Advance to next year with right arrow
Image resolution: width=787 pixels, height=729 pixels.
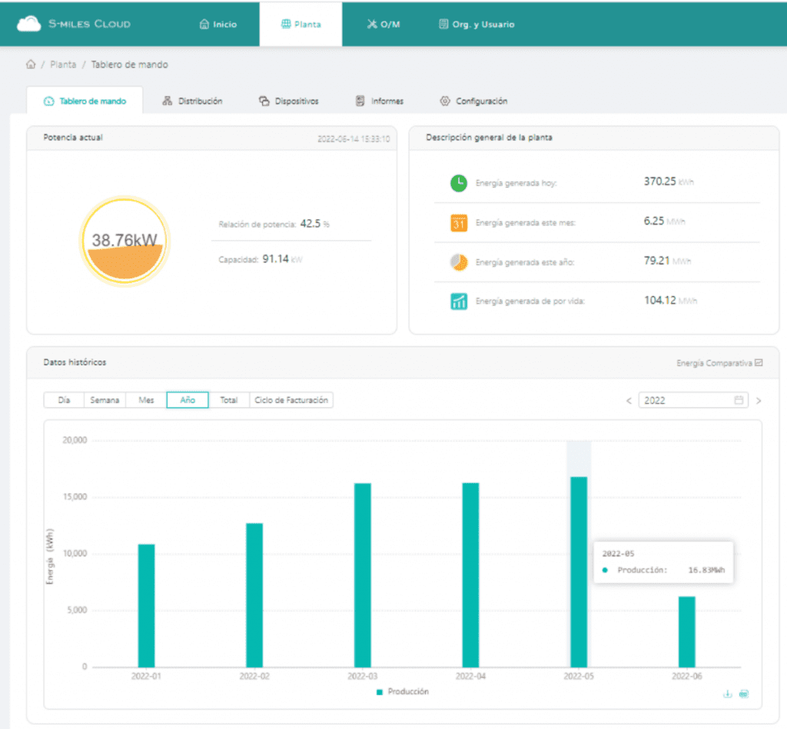759,401
